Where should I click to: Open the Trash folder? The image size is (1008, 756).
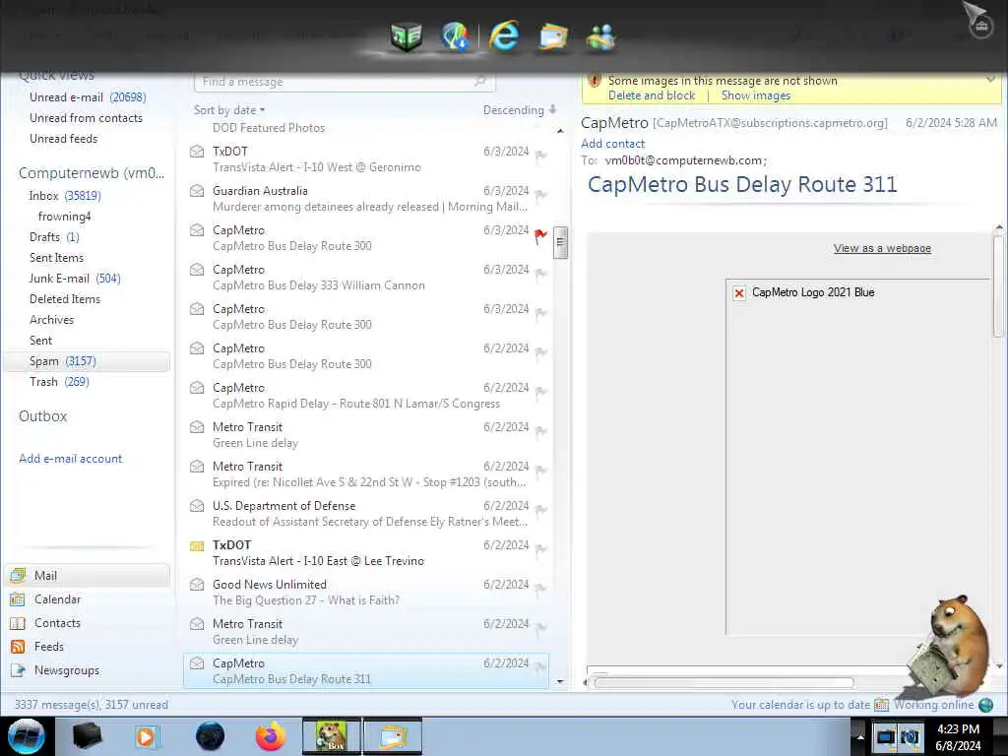click(x=59, y=381)
